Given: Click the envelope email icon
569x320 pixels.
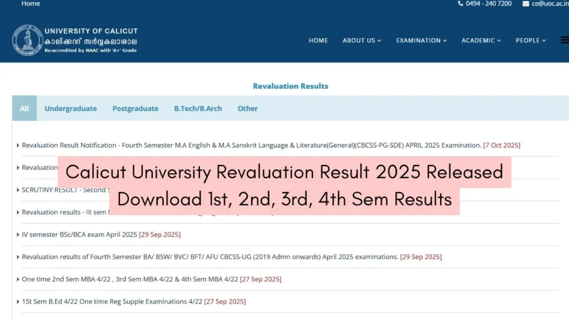Looking at the screenshot, I should [x=526, y=3].
